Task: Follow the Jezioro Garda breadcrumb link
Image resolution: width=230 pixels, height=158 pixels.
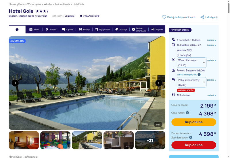Action: 62,4
